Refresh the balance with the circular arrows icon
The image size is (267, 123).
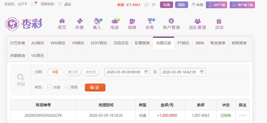(147, 5)
